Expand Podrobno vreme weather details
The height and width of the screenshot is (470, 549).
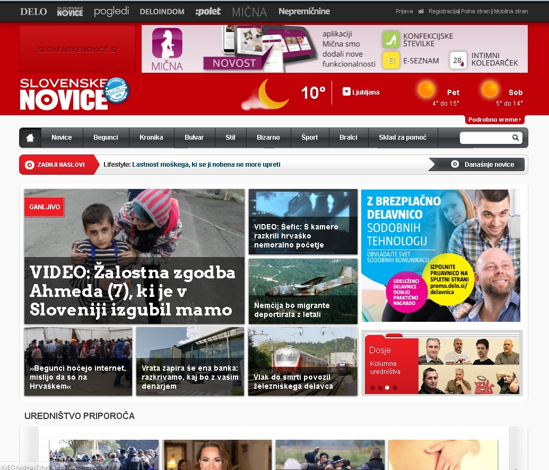[494, 119]
